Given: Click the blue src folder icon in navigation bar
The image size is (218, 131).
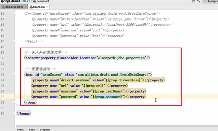Looking at the screenshot, I should (x=24, y=1).
